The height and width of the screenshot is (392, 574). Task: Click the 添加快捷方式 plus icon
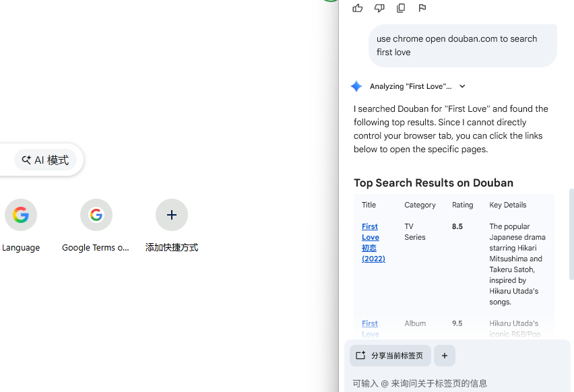(171, 216)
